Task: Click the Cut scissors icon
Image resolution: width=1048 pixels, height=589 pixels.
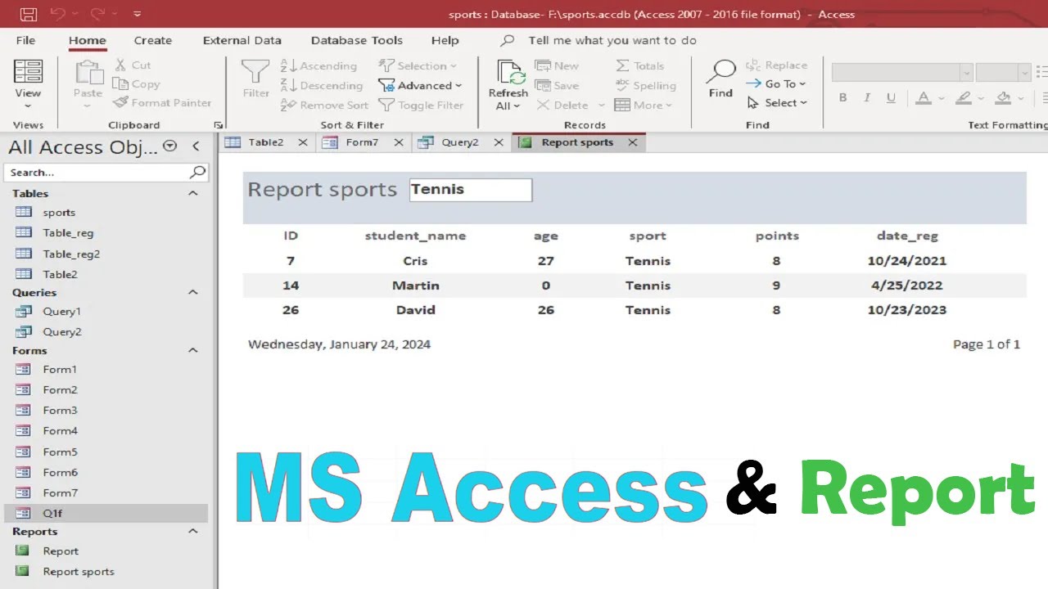Action: [x=121, y=65]
